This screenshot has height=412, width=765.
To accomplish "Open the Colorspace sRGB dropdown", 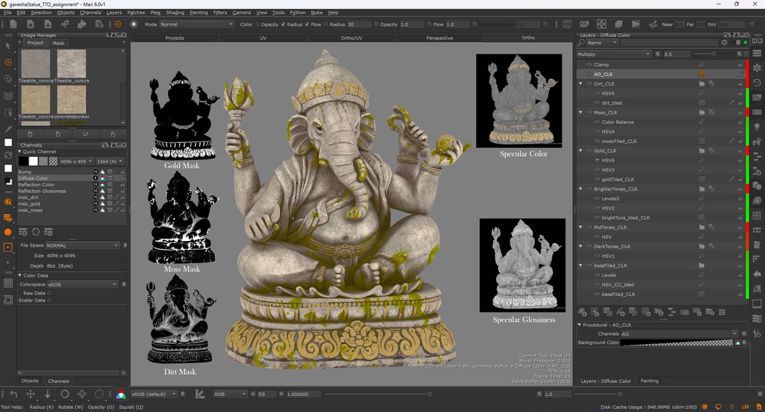I will click(x=82, y=284).
